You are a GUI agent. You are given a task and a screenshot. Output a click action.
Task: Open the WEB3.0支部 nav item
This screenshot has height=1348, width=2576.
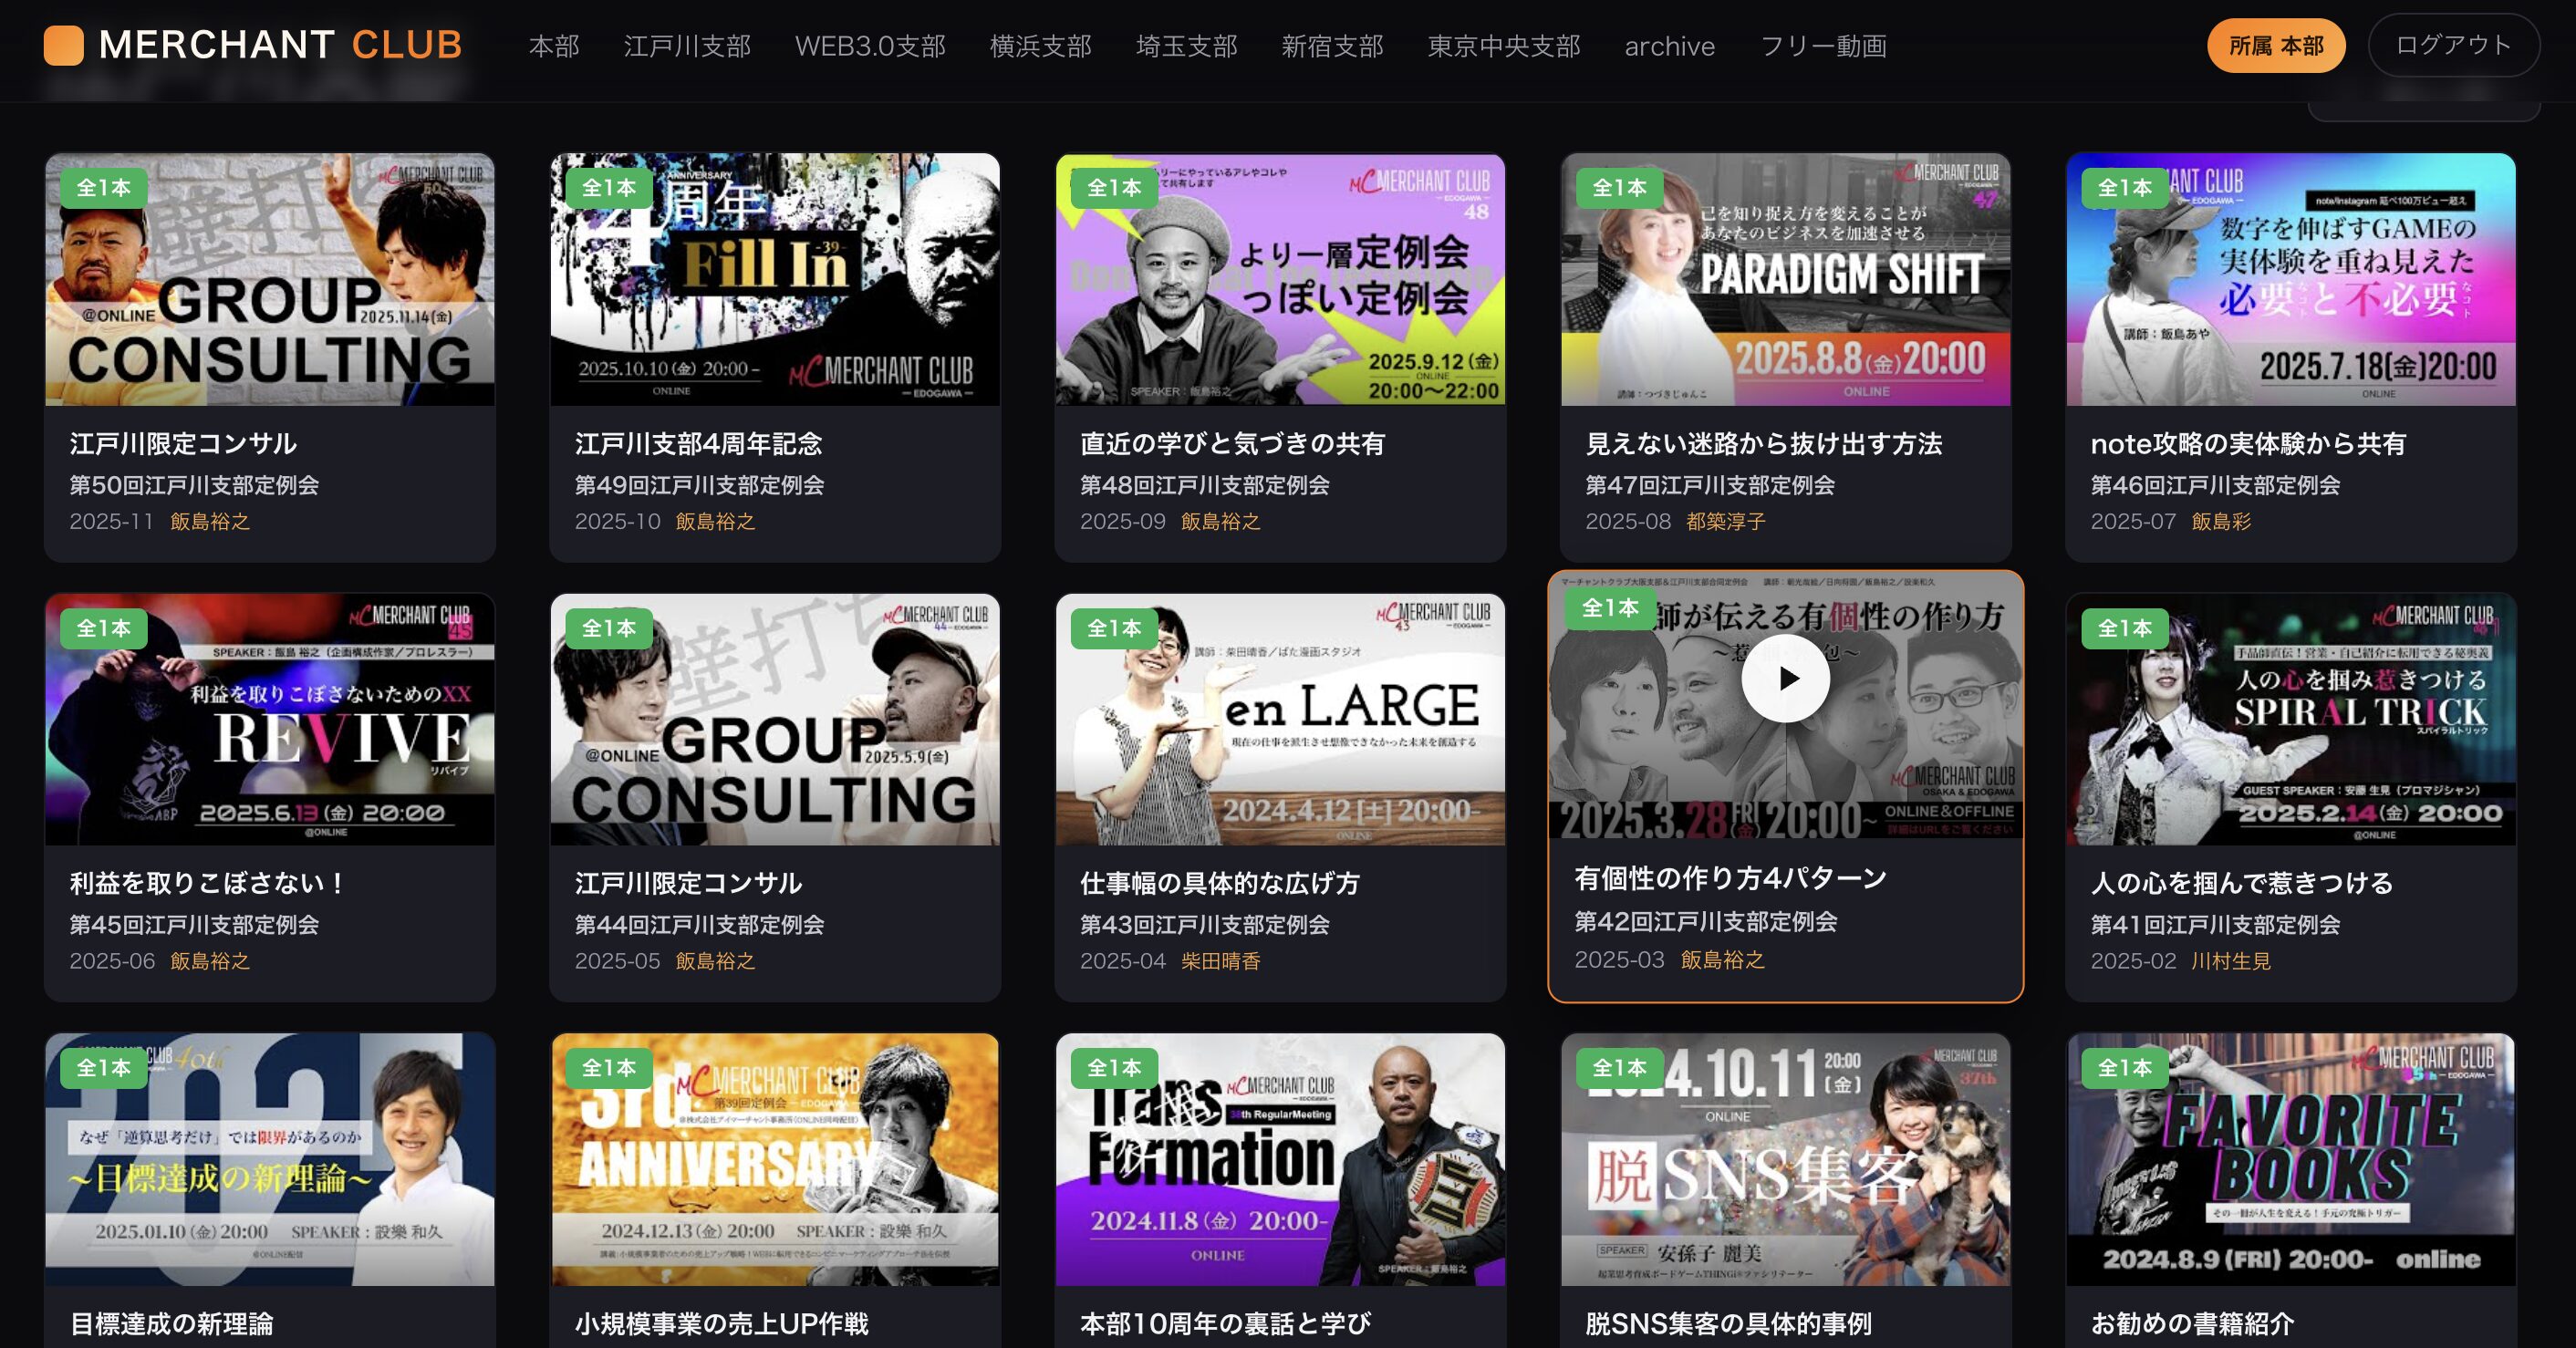click(x=870, y=46)
